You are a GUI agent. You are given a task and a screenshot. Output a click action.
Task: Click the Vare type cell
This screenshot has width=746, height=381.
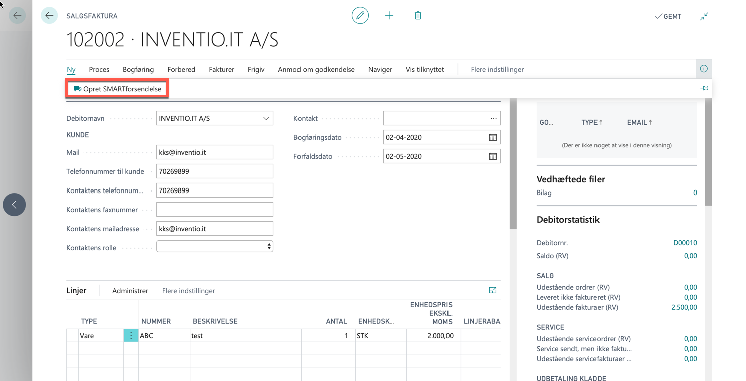click(x=101, y=336)
